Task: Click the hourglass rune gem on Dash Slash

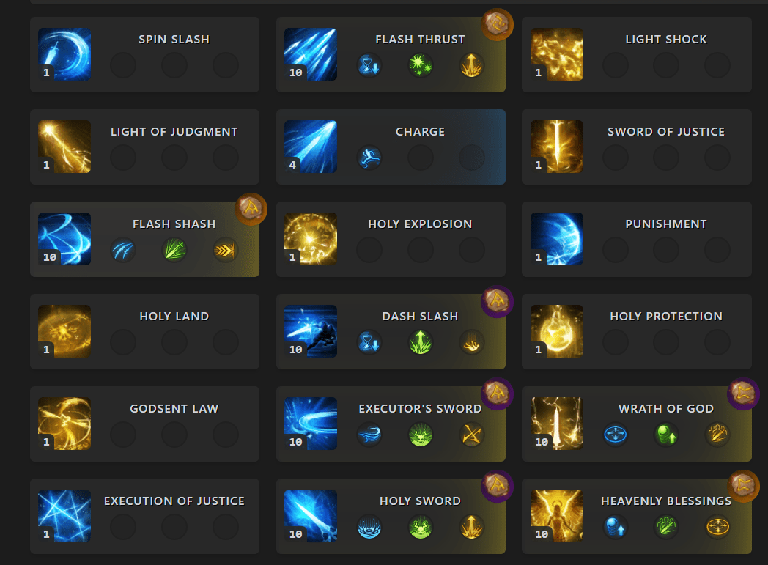Action: pyautogui.click(x=369, y=342)
